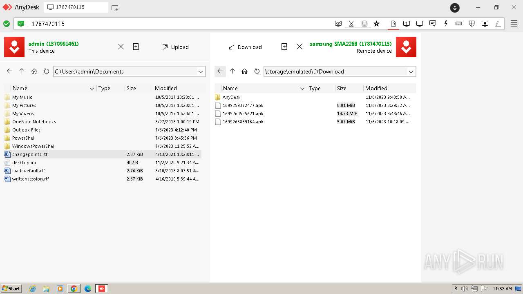Refresh the remote file panel
This screenshot has height=294, width=523.
pos(257,71)
